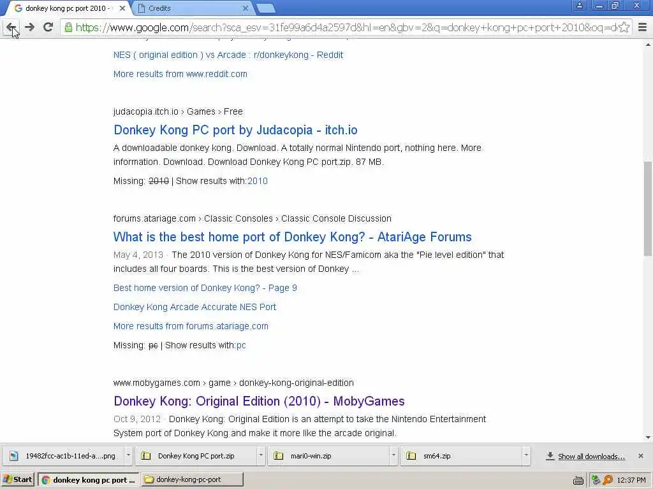Open NES original edition vs Arcade Reddit link
Image resolution: width=653 pixels, height=489 pixels.
(228, 55)
